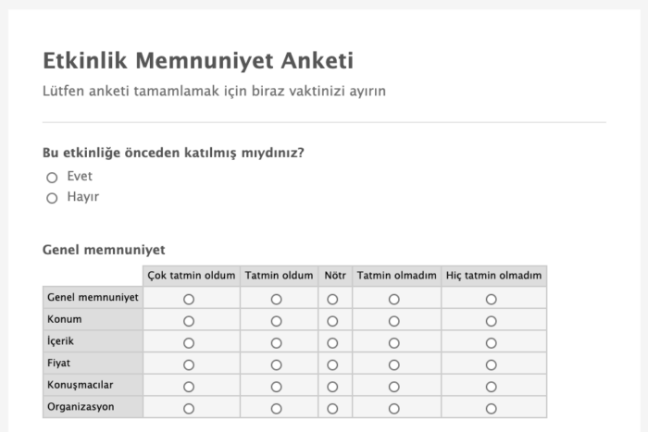Rate İçerik as Nötr
This screenshot has height=432, width=648.
(332, 342)
